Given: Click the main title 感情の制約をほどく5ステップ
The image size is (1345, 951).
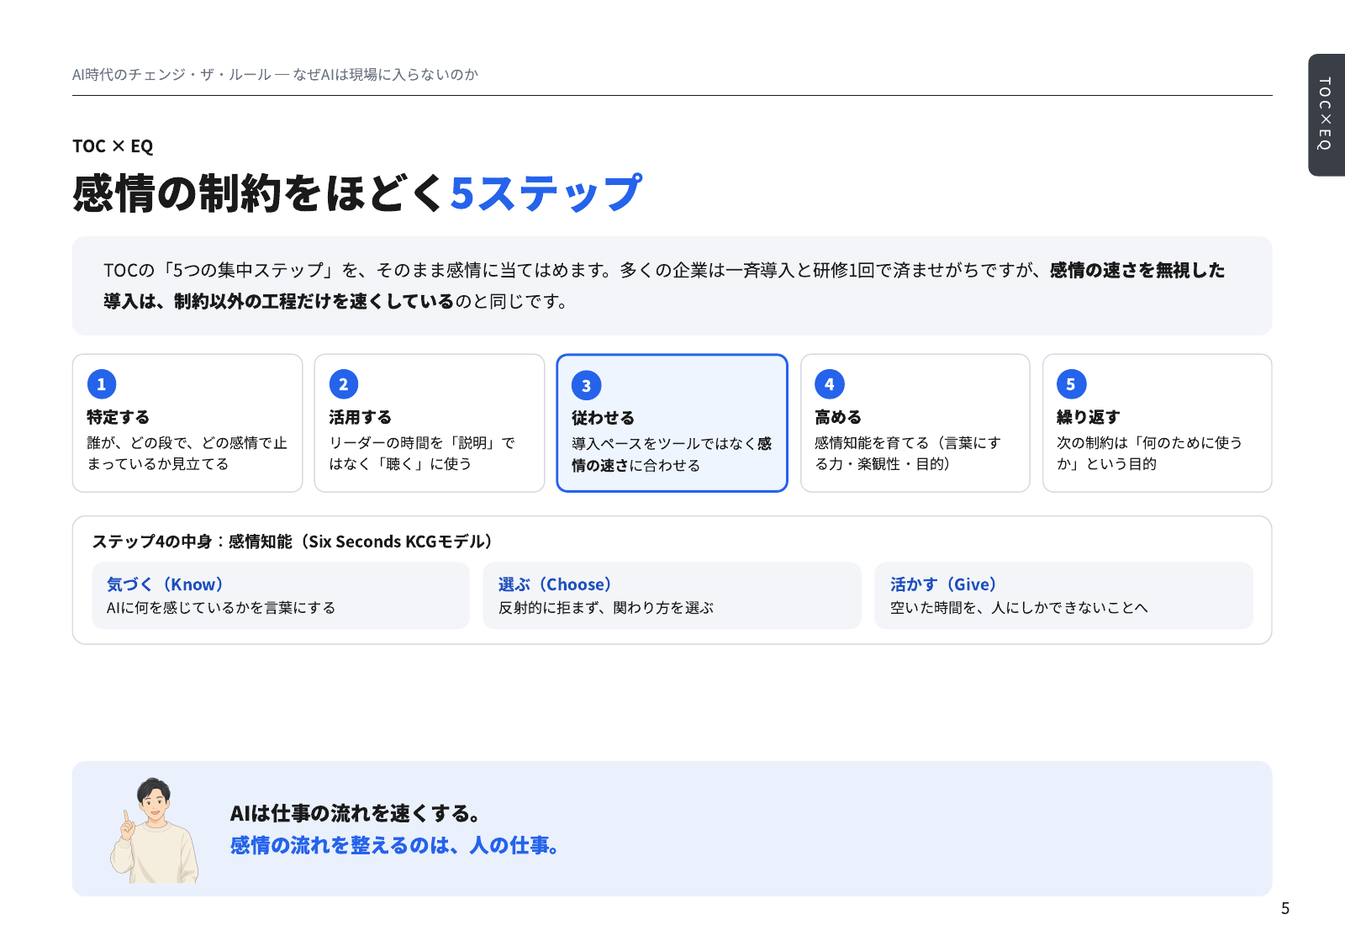Looking at the screenshot, I should 358,193.
